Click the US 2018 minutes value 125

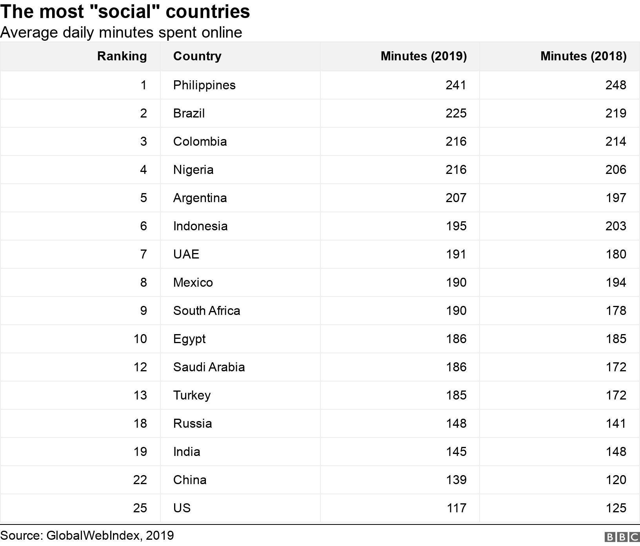click(616, 508)
